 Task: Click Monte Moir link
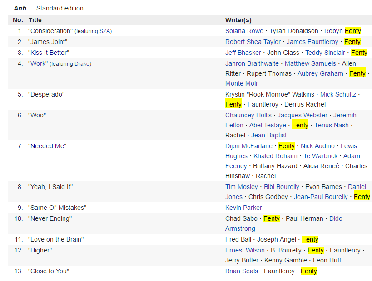click(x=242, y=83)
